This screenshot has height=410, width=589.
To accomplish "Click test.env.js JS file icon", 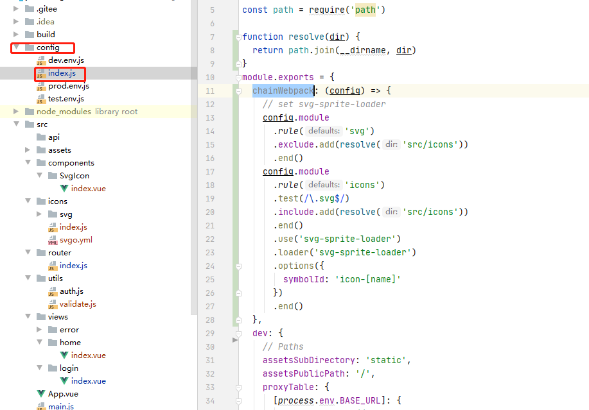I will tap(41, 99).
